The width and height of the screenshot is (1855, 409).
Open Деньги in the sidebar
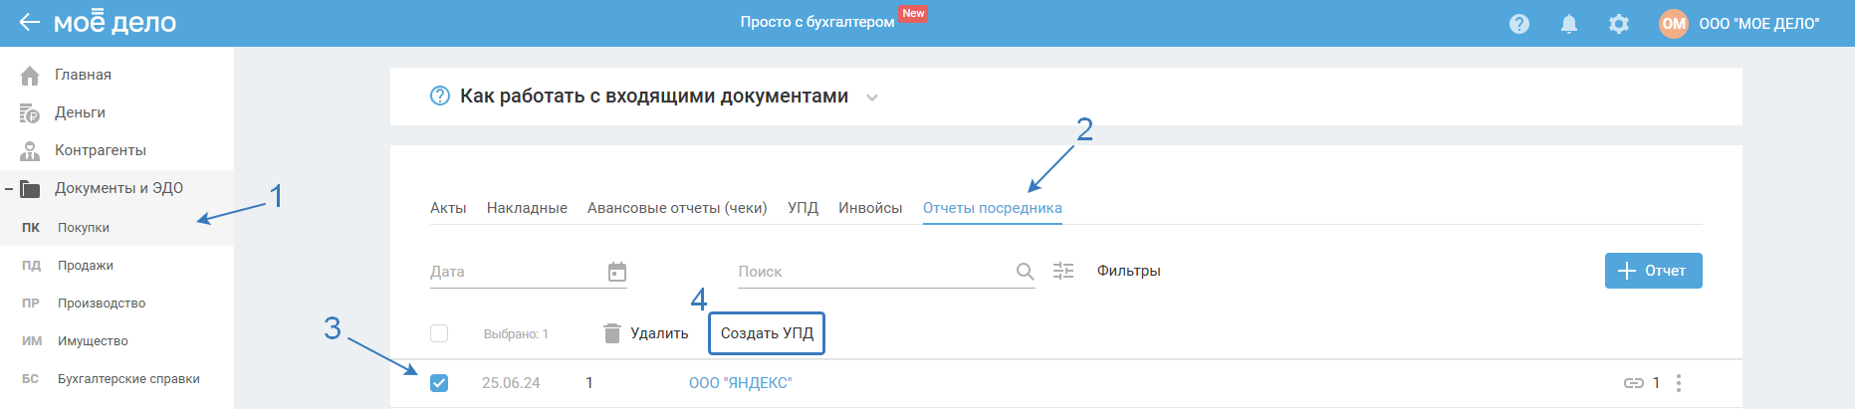coord(80,112)
